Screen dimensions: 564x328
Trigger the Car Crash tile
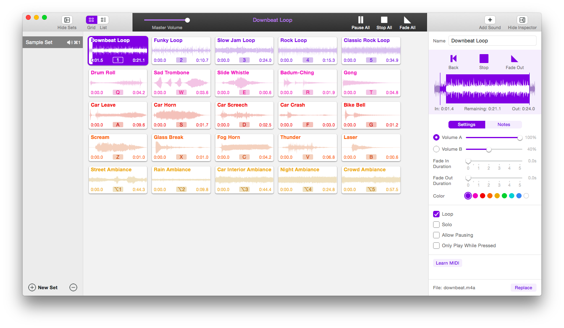pos(307,115)
